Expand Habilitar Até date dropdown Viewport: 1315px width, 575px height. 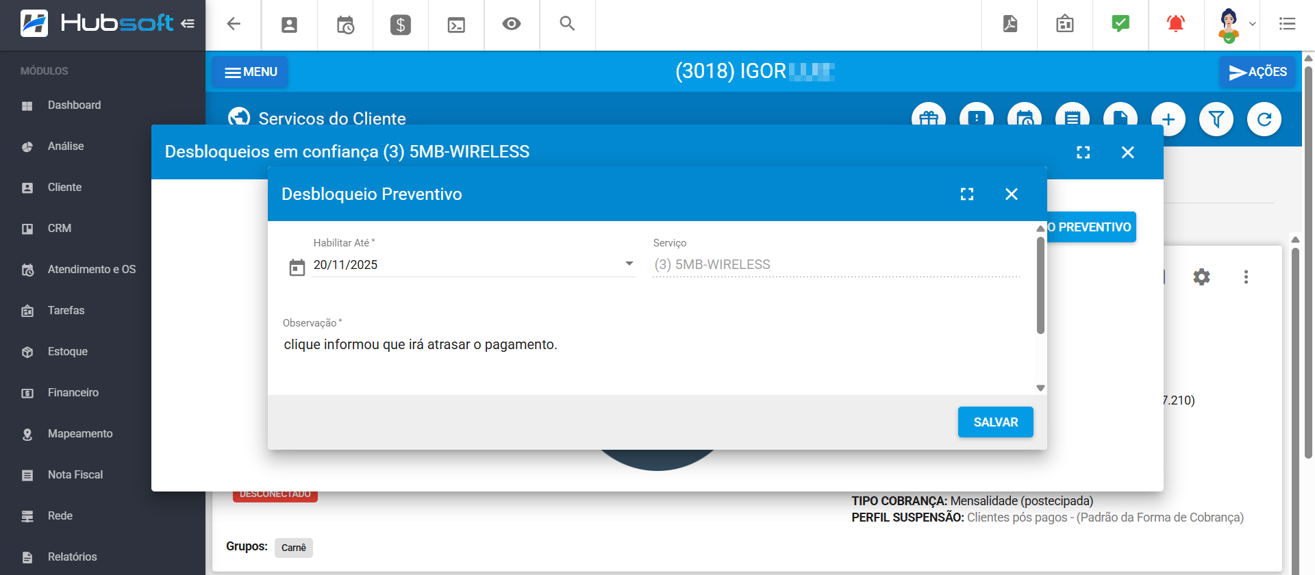pyautogui.click(x=629, y=264)
